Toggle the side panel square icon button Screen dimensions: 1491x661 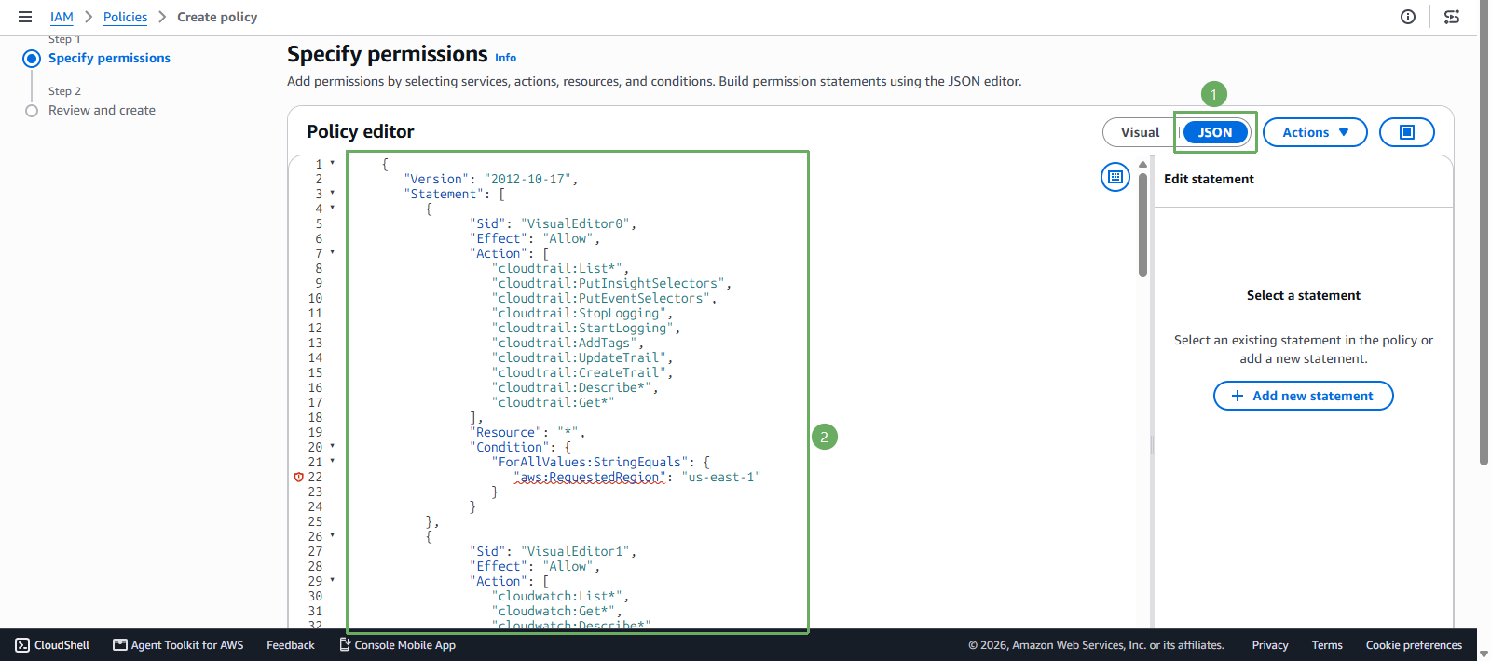(x=1407, y=132)
